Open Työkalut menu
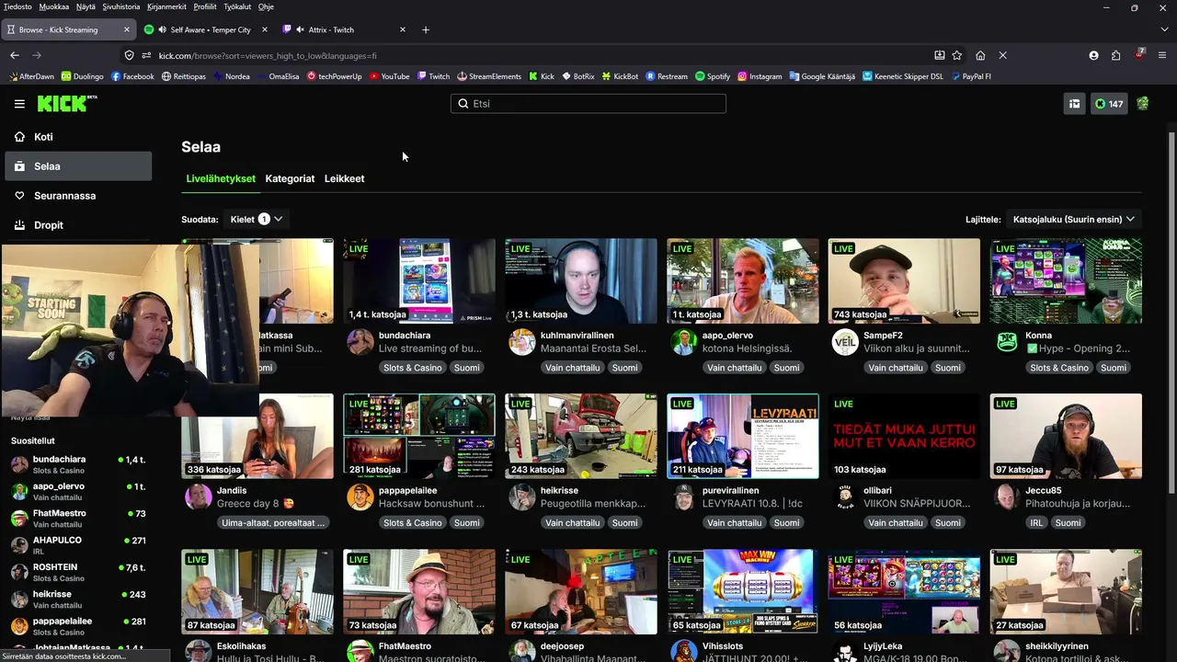 click(236, 6)
